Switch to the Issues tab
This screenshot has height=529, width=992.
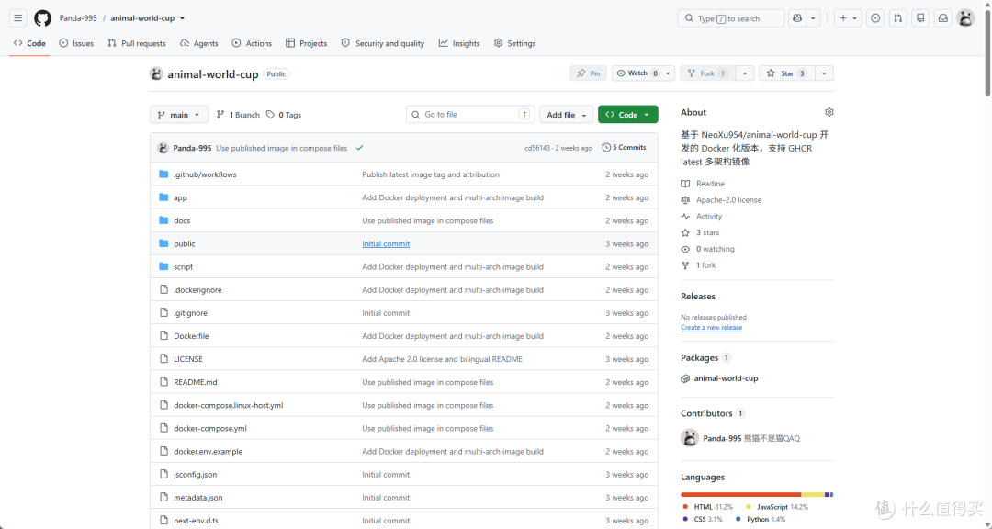(x=76, y=43)
